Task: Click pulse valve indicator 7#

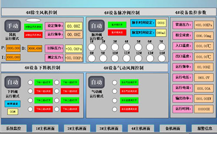Action: (162, 47)
